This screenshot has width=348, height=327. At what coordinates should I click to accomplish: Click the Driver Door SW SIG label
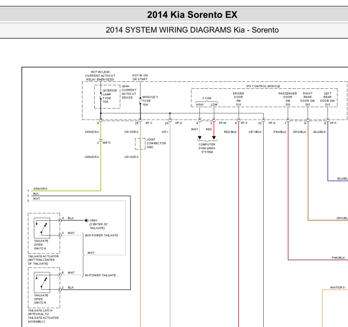pyautogui.click(x=238, y=99)
